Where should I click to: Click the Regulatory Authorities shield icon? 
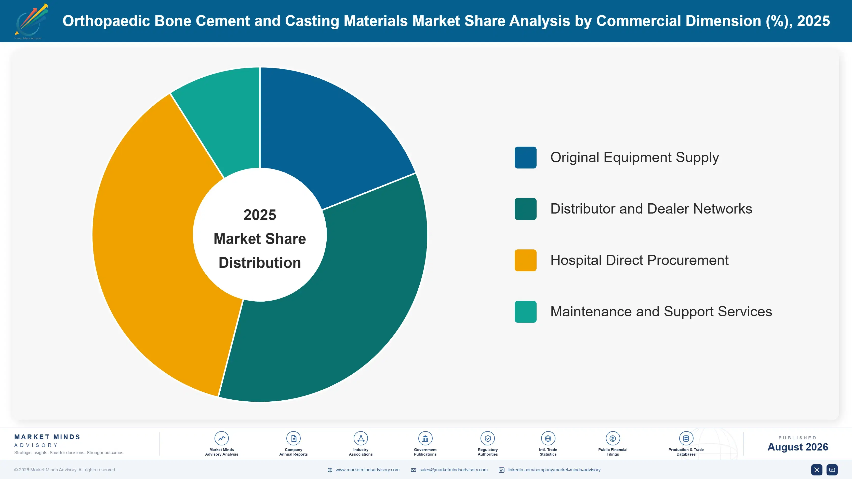[487, 438]
